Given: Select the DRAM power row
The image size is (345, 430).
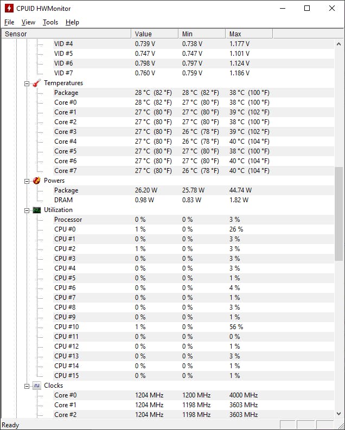Looking at the screenshot, I should click(63, 200).
